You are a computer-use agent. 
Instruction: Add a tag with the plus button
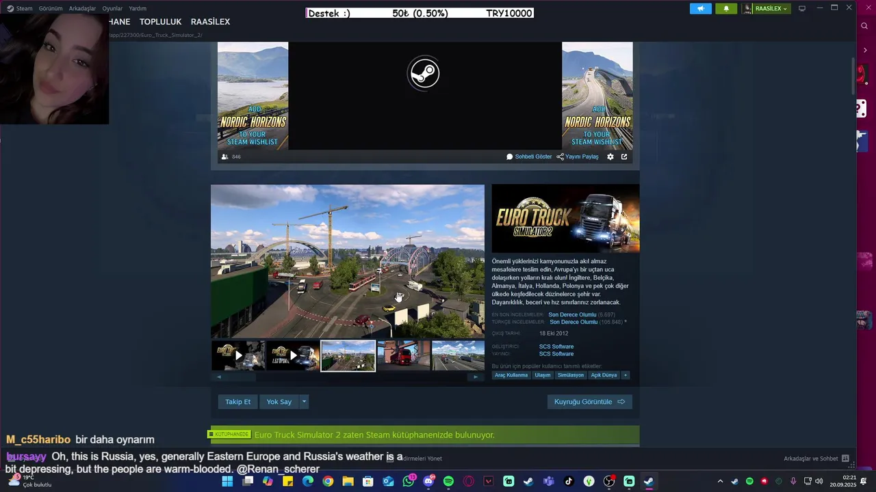pyautogui.click(x=625, y=375)
